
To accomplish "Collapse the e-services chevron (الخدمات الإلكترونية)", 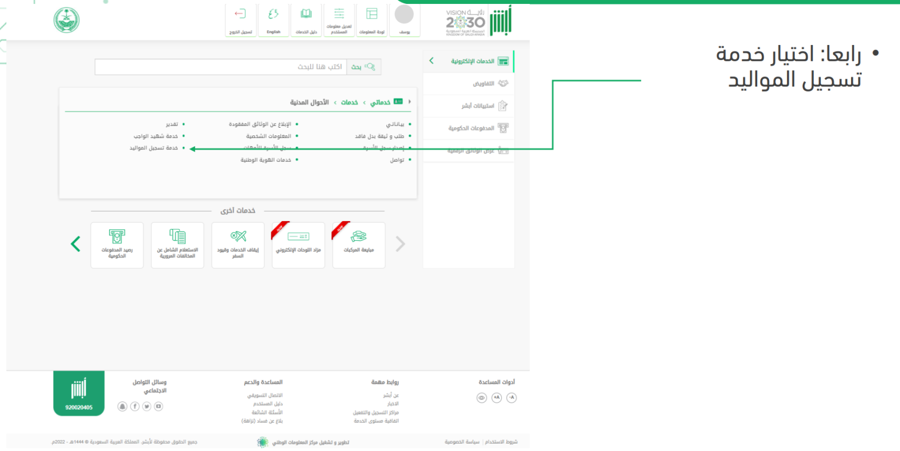I will pos(431,61).
